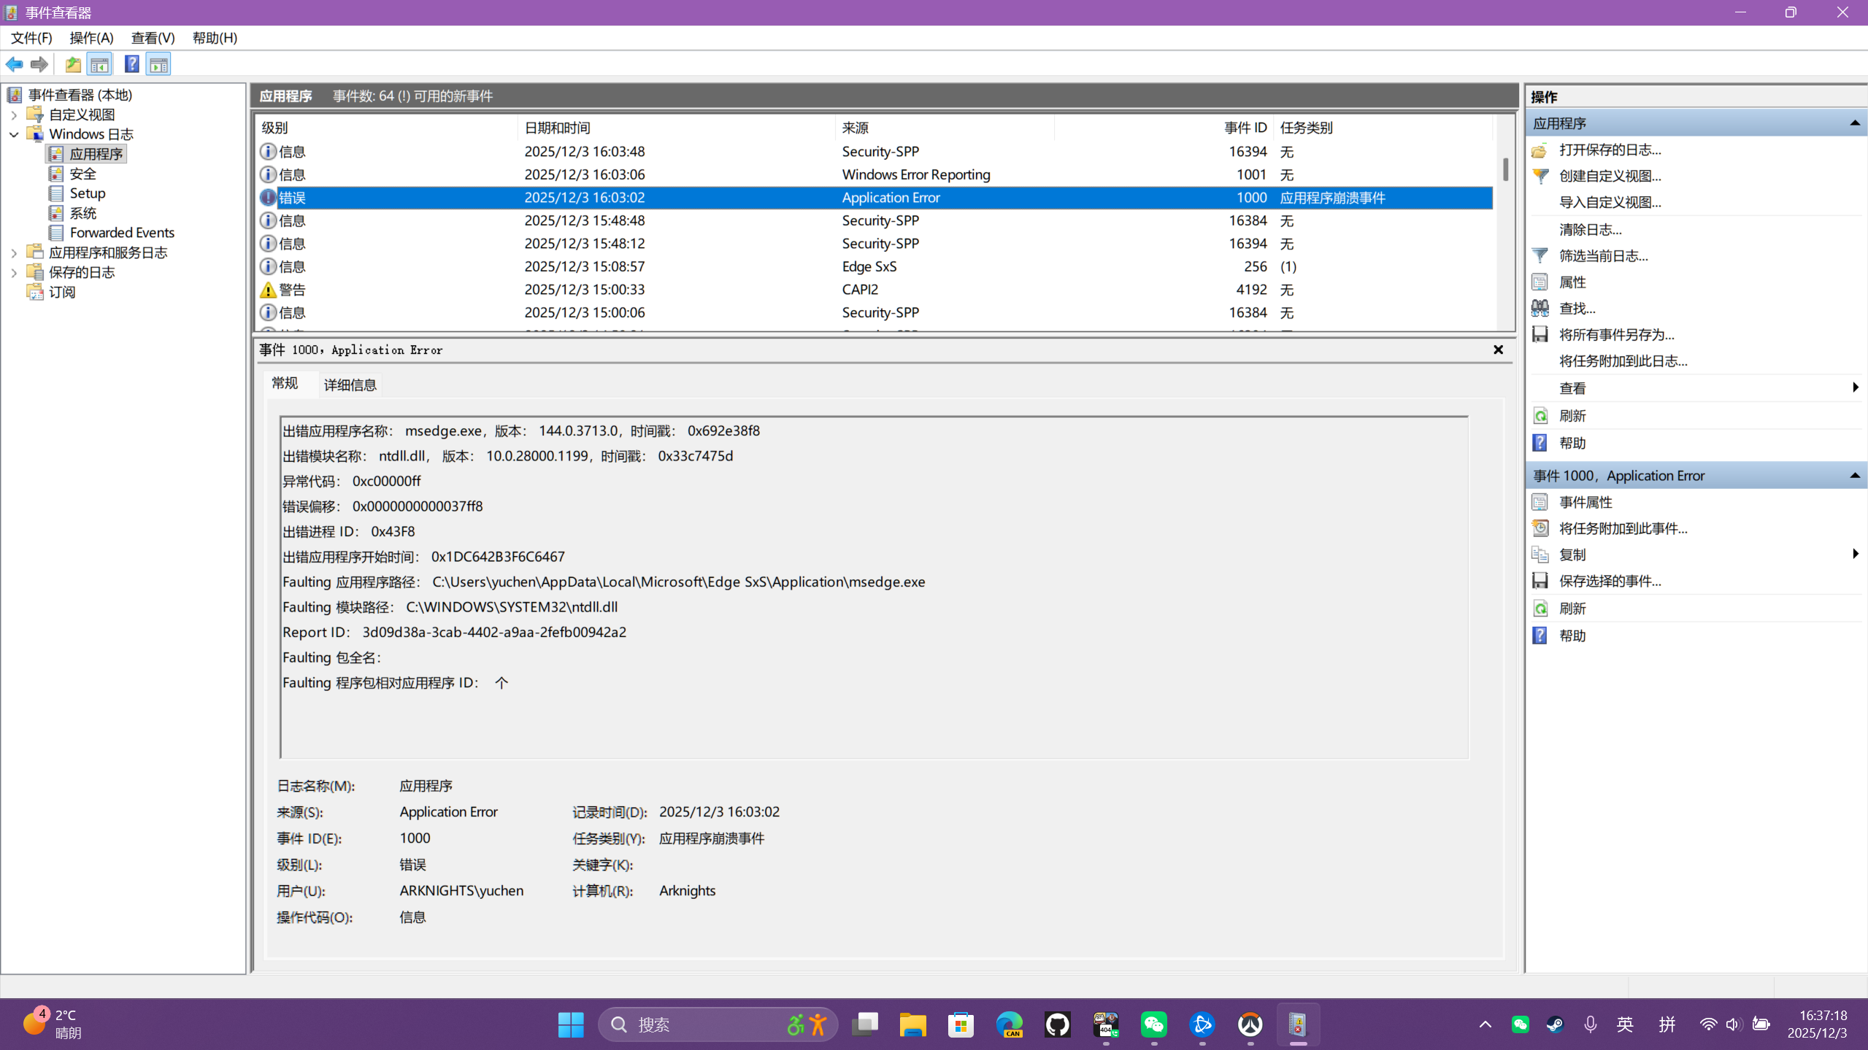Click 将任务附加到此事件 action icon
Image resolution: width=1868 pixels, height=1050 pixels.
[1540, 528]
